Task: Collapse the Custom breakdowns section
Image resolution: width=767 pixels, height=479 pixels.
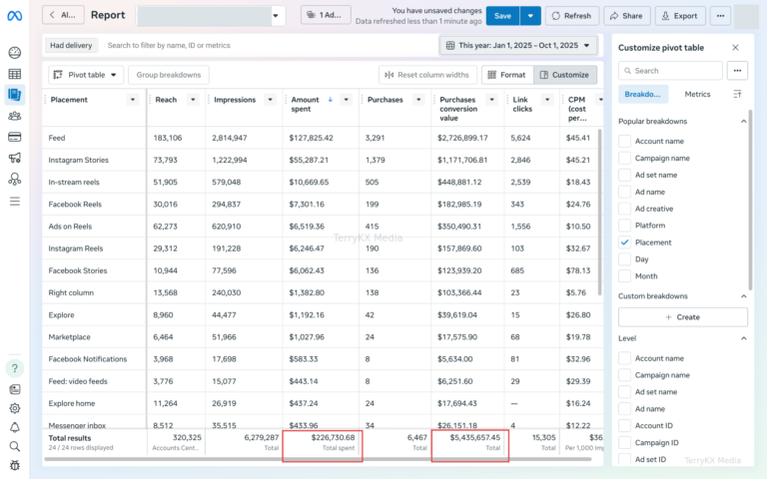Action: pyautogui.click(x=743, y=296)
